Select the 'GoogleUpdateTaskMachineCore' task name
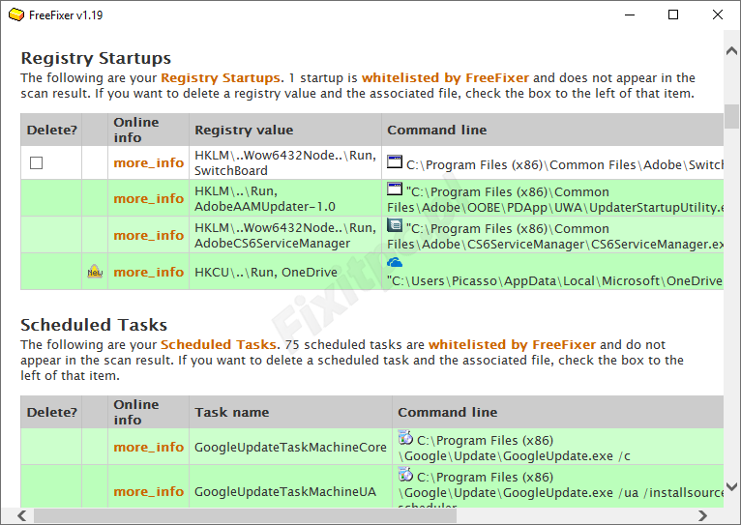 coord(290,447)
